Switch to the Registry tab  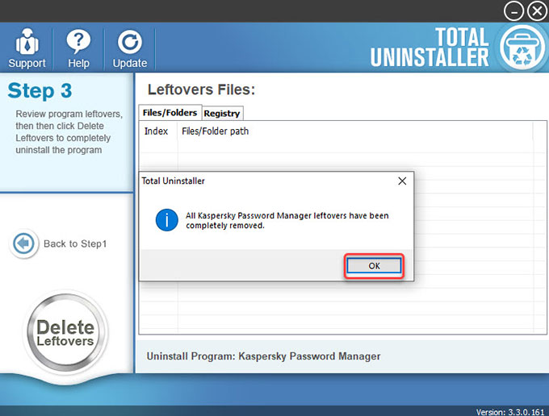[222, 113]
